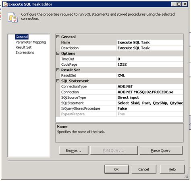Collapse the Options property section

(58, 53)
